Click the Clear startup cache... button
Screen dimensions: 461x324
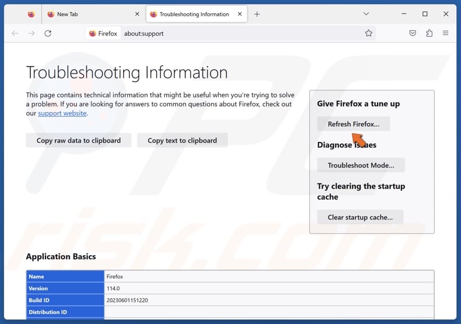pos(360,217)
